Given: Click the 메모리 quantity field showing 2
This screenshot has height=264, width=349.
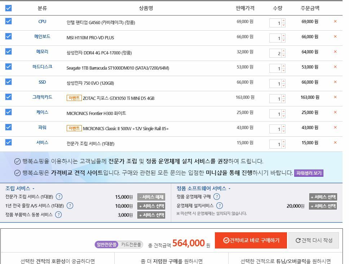Looking at the screenshot, I should [x=275, y=53].
